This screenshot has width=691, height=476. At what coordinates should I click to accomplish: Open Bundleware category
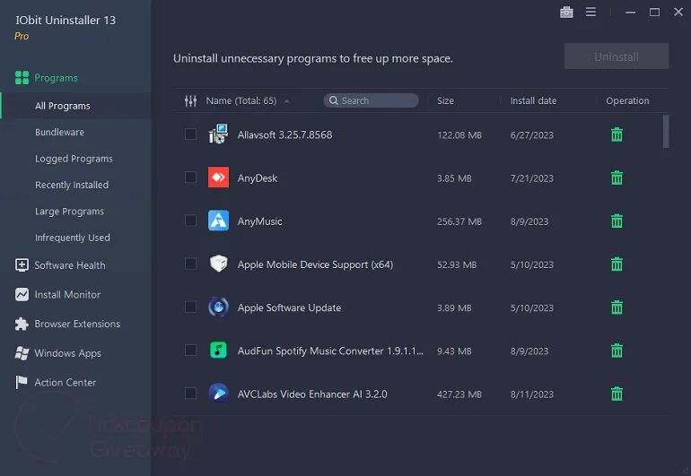coord(59,132)
